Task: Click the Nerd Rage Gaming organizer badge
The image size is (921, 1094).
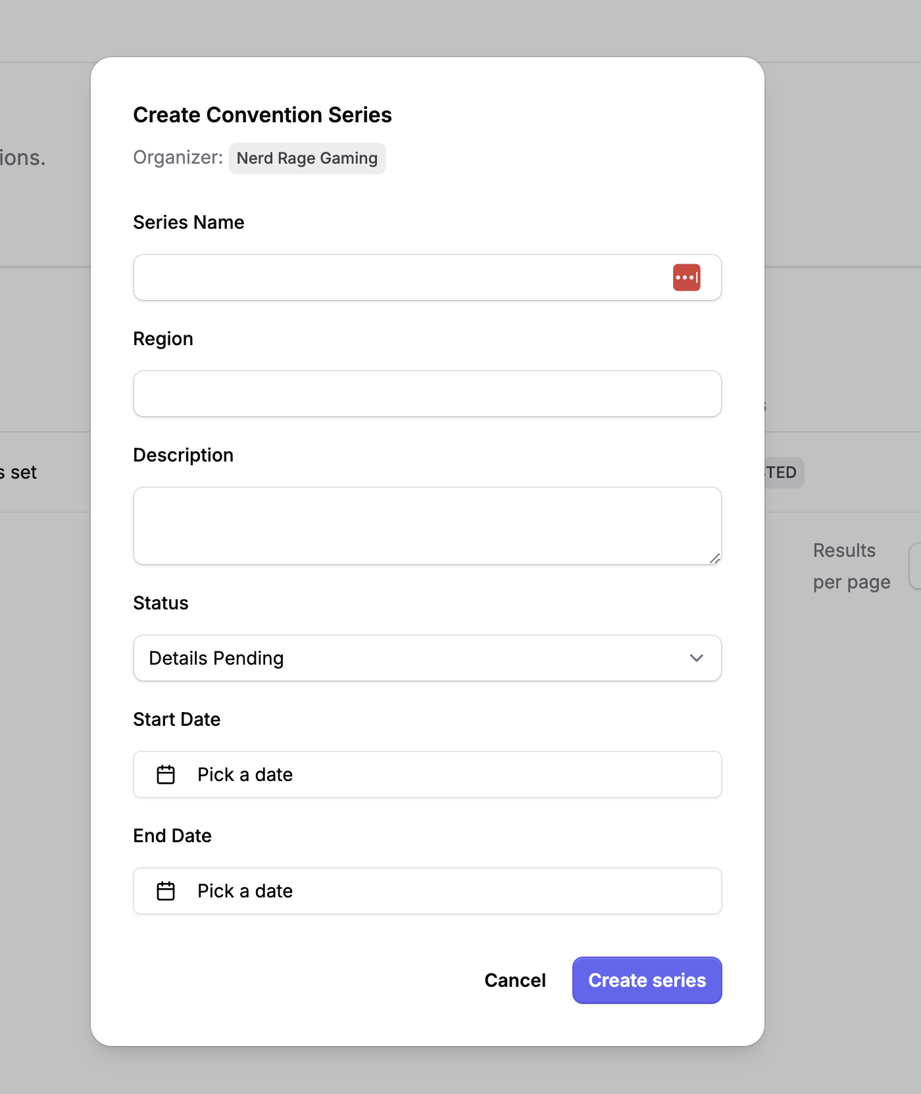Action: [x=307, y=158]
